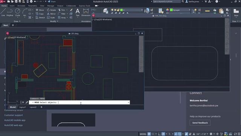Screen dimensions: 241x136
Task: Open the ByLayer color dropdown
Action: [x=189, y=10]
